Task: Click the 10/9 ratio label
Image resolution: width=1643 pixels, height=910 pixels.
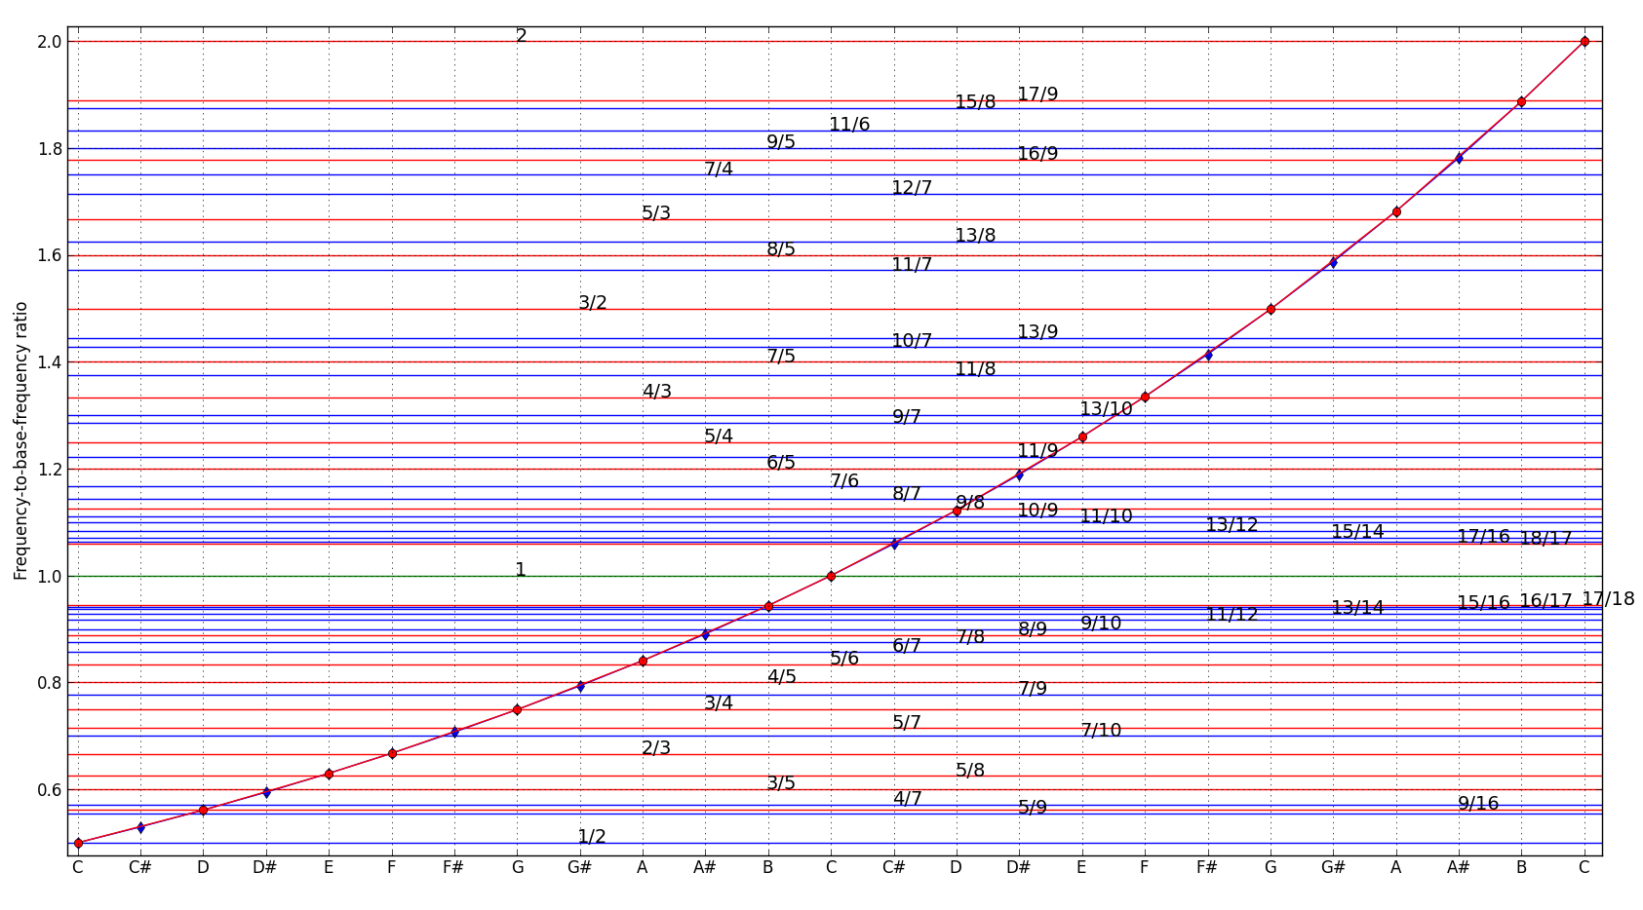Action: click(1037, 511)
